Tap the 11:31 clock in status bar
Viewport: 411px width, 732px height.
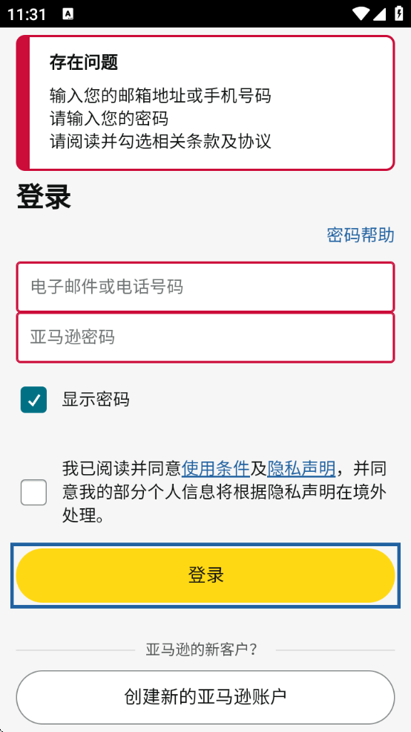coord(27,14)
